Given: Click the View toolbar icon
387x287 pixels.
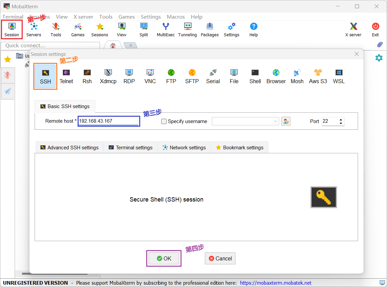Looking at the screenshot, I should coord(122,30).
